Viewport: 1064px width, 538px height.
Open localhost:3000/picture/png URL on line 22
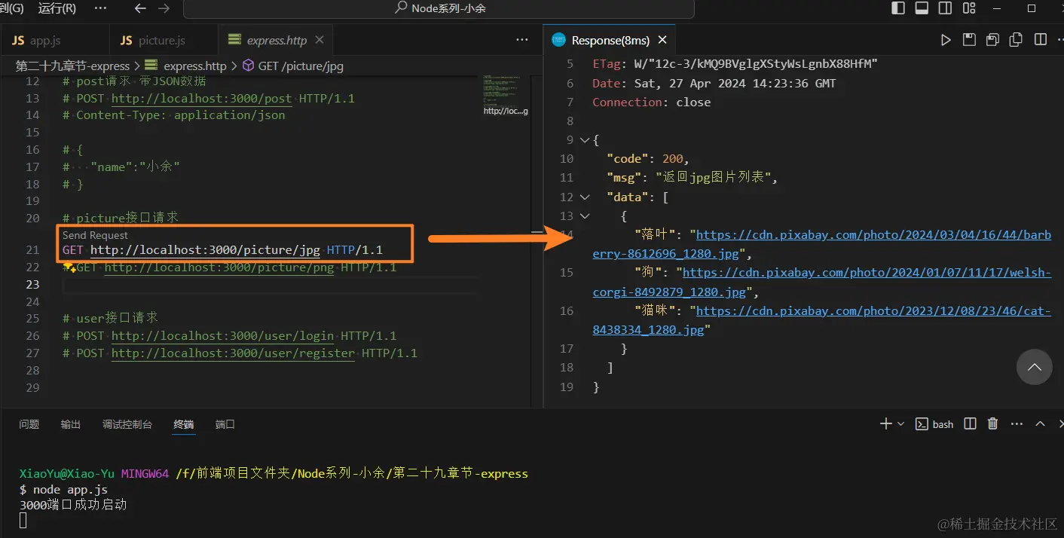pos(219,267)
